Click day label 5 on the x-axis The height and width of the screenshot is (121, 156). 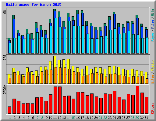28,118
